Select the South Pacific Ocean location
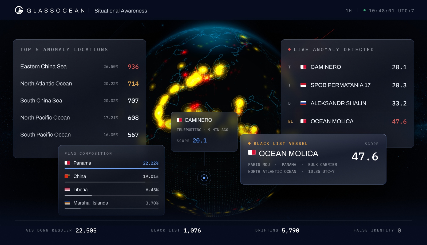427x245 pixels. pos(80,135)
